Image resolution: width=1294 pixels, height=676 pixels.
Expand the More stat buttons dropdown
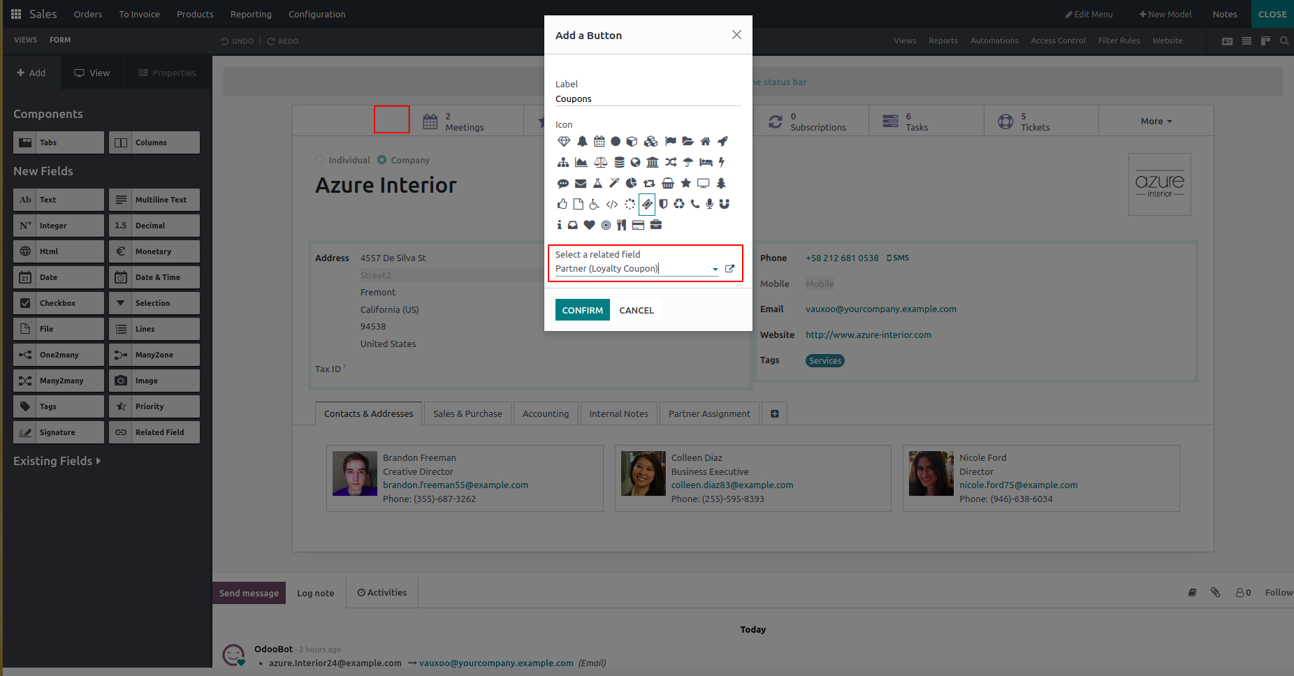click(x=1156, y=122)
